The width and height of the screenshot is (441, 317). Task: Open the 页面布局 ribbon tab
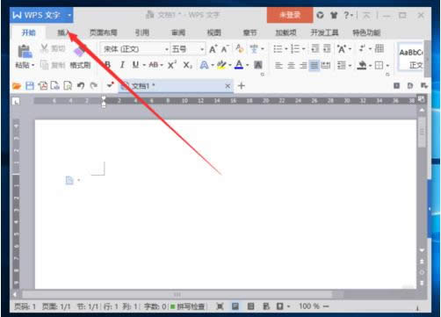[103, 32]
